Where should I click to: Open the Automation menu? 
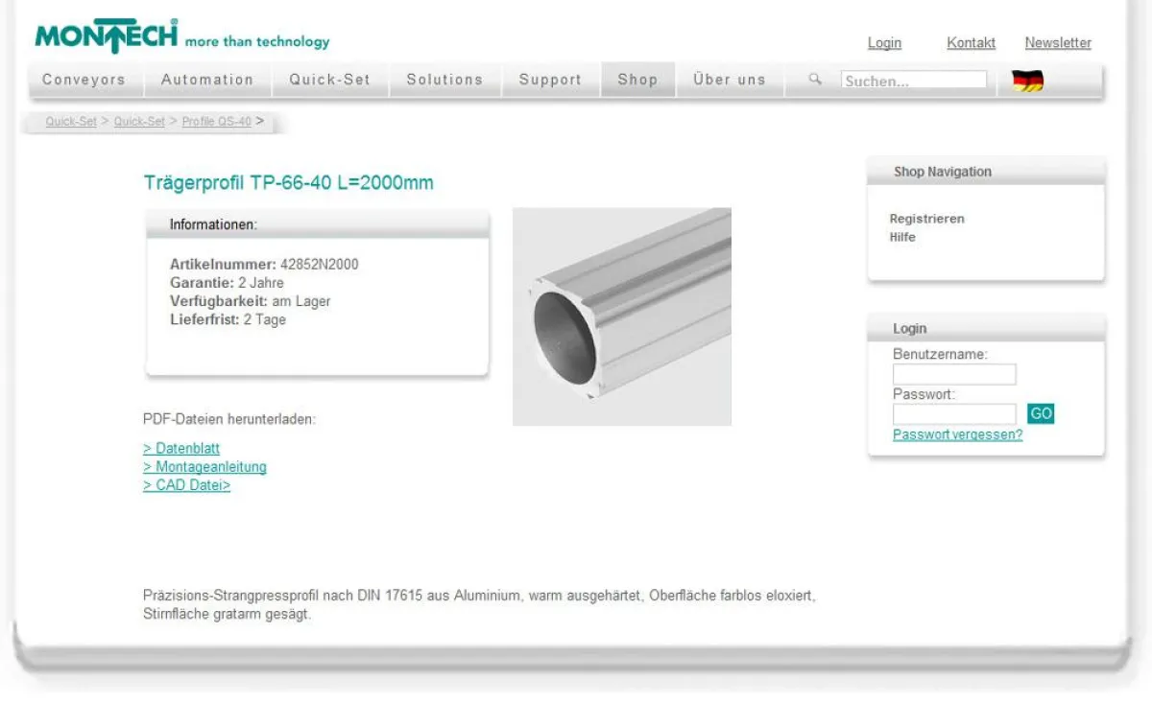click(x=206, y=81)
